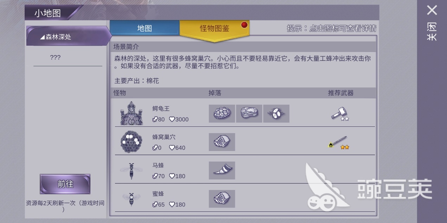The image size is (447, 223).
Task: Inspect the eggs drop item icon
Action: coord(276,113)
